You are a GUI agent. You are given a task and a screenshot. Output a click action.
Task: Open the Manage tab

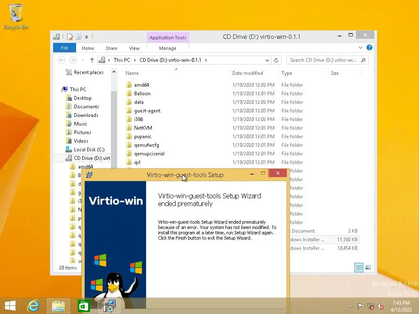click(167, 48)
